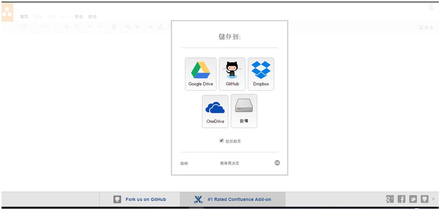Click the redo arrow in toolbar

100,27
